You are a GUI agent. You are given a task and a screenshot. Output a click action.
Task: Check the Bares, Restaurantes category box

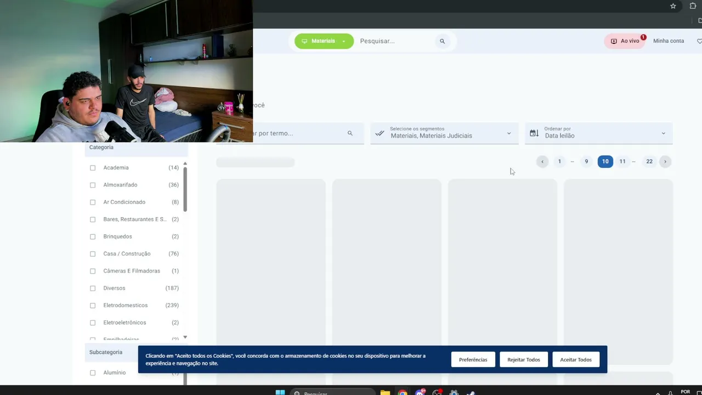pos(93,219)
